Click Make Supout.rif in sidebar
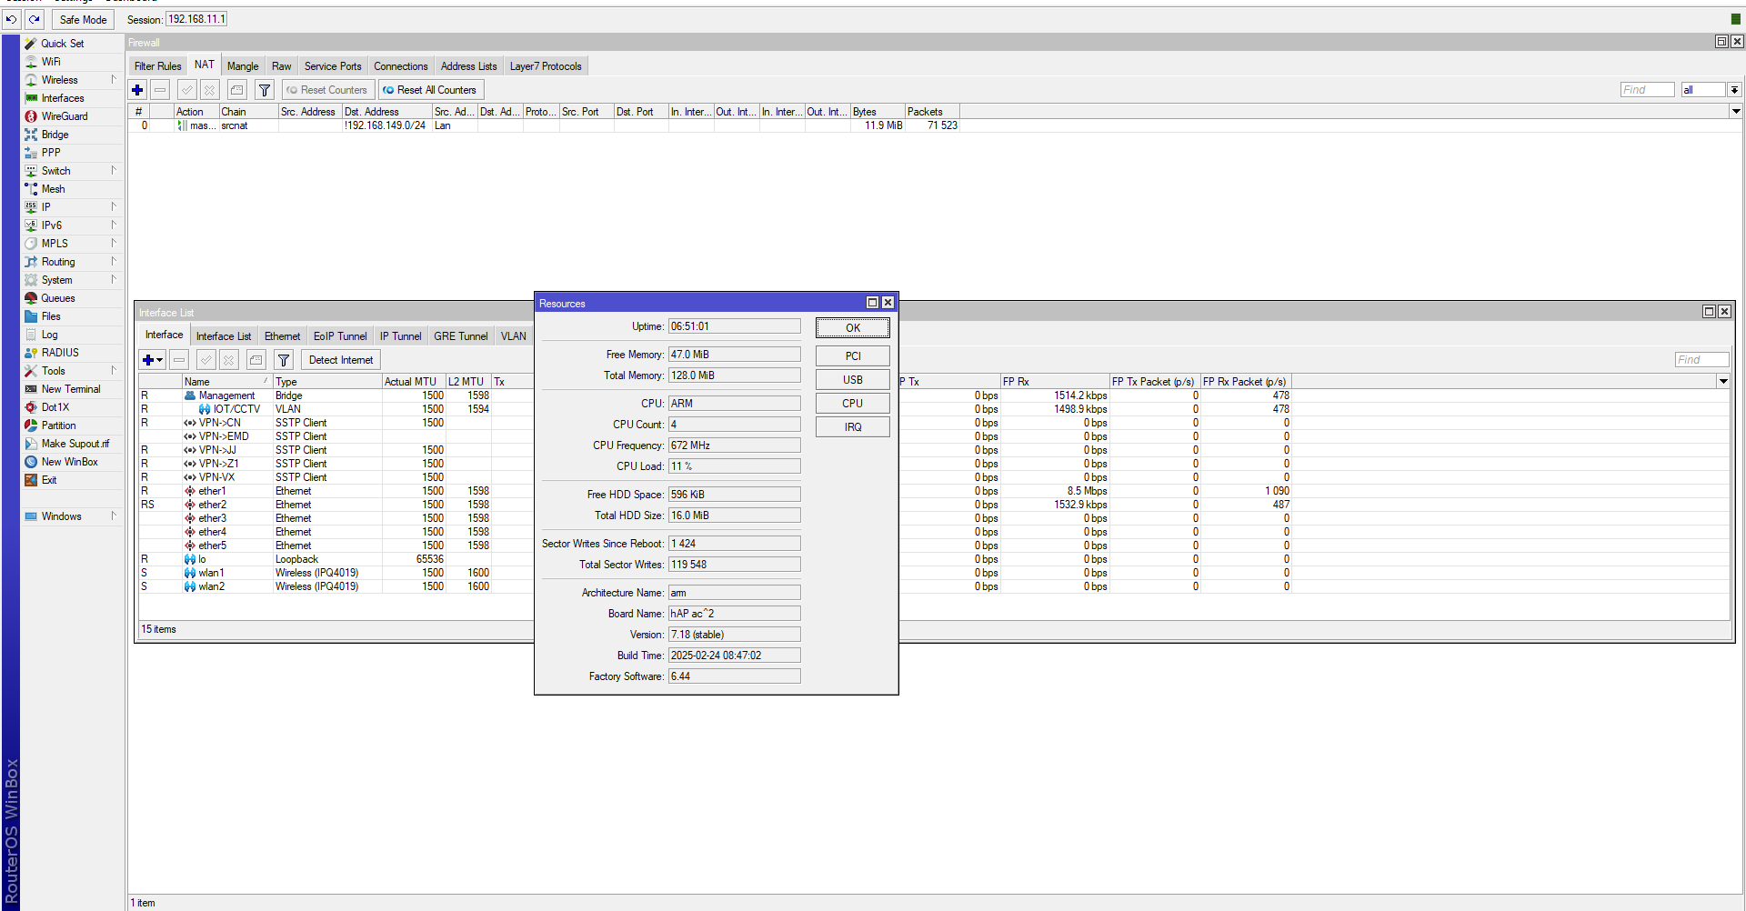Screen dimensions: 1746x911 tap(75, 444)
